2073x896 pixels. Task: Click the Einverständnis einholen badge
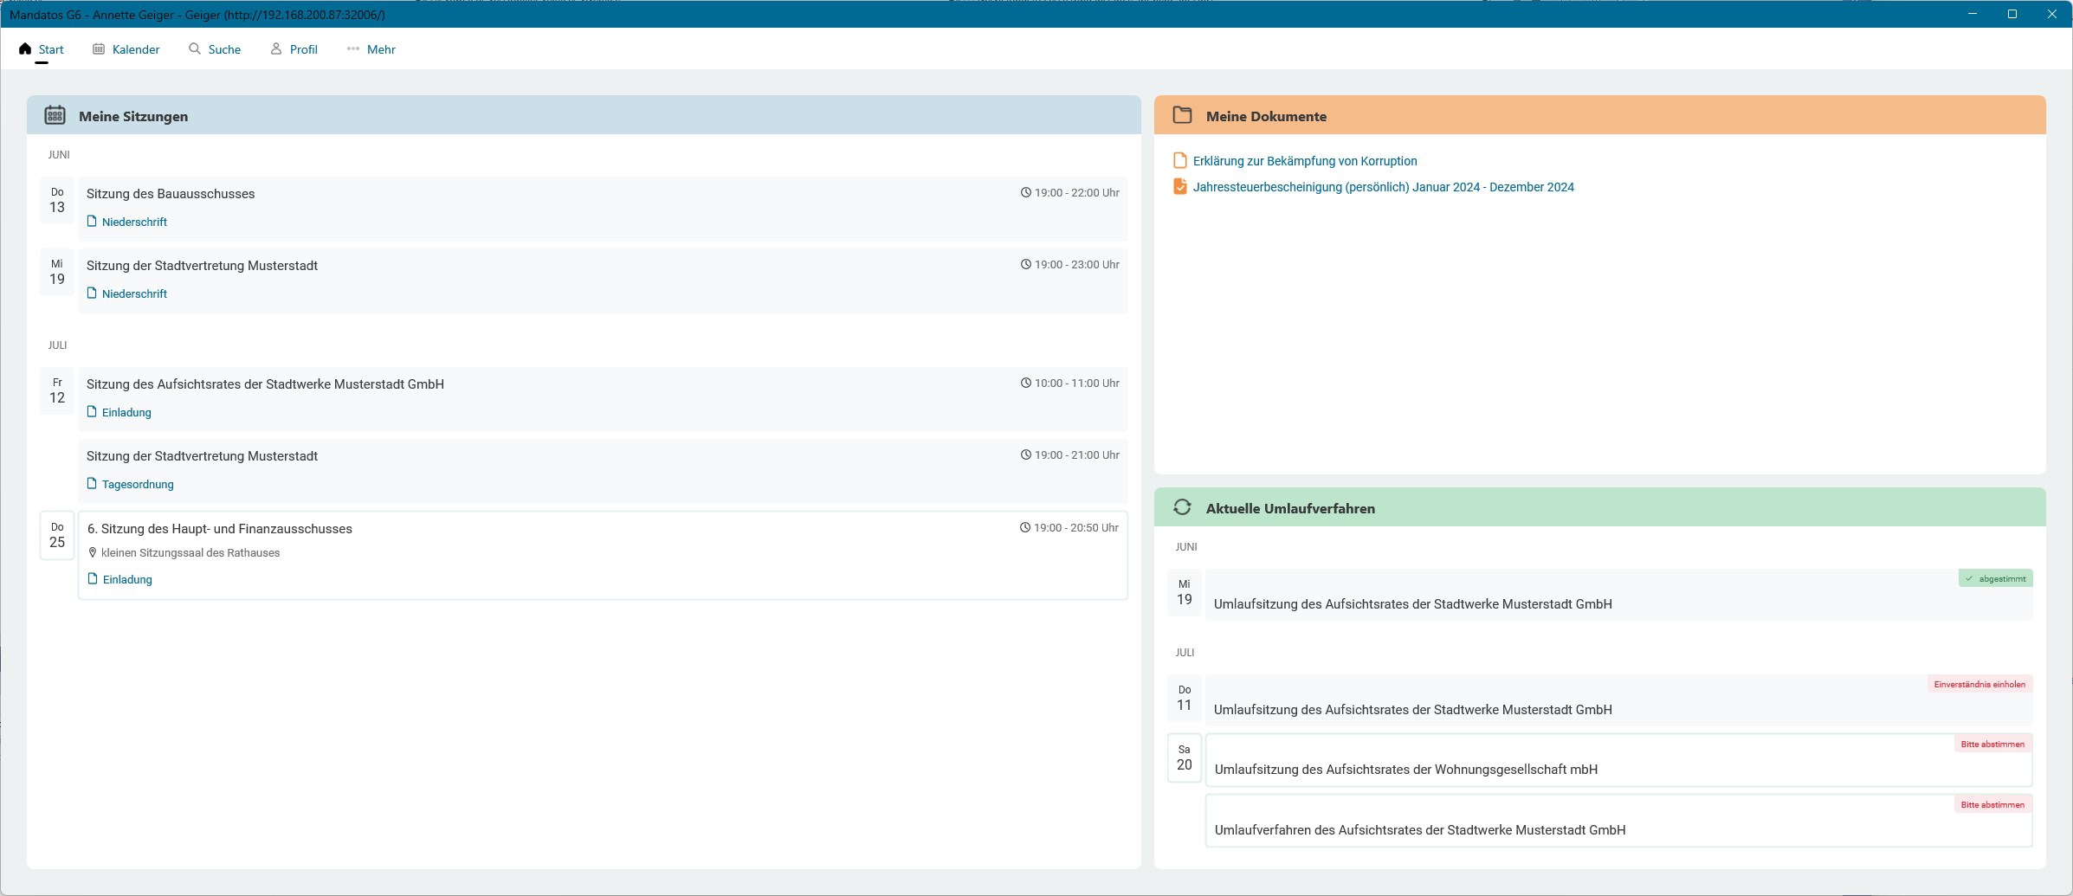click(1979, 684)
